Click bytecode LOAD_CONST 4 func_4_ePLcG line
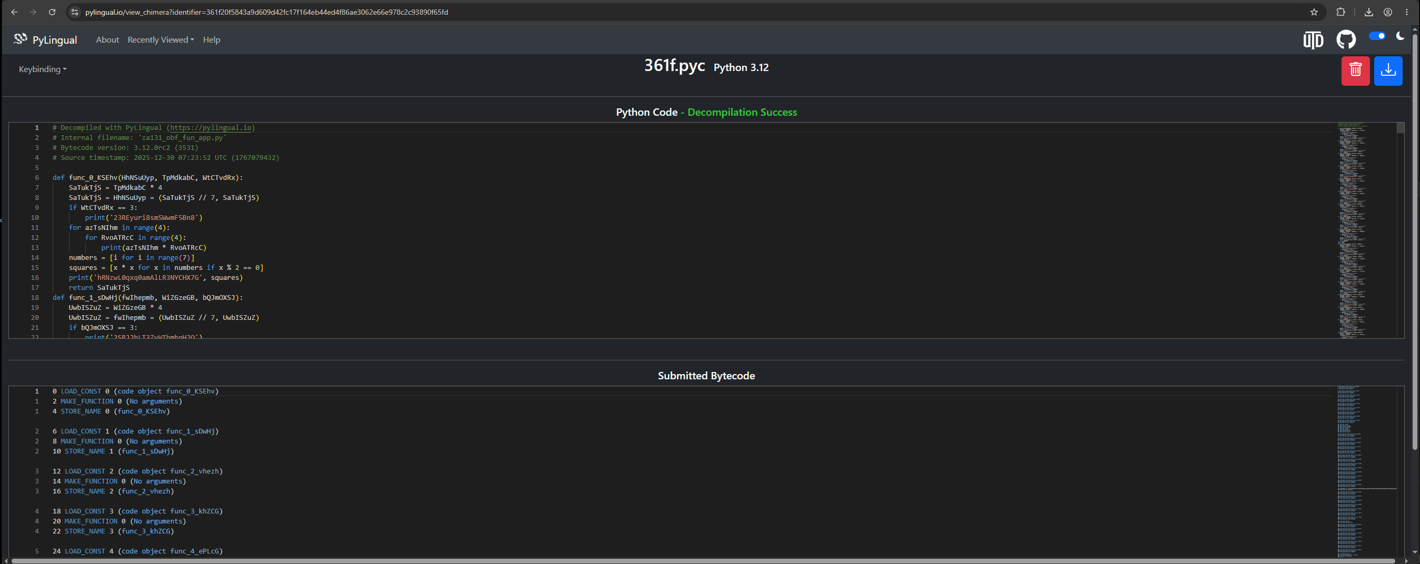 137,551
